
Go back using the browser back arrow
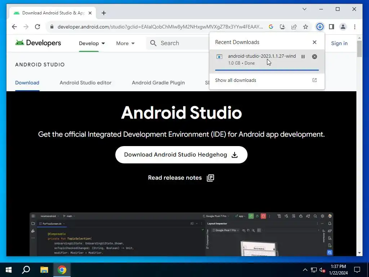(x=14, y=27)
